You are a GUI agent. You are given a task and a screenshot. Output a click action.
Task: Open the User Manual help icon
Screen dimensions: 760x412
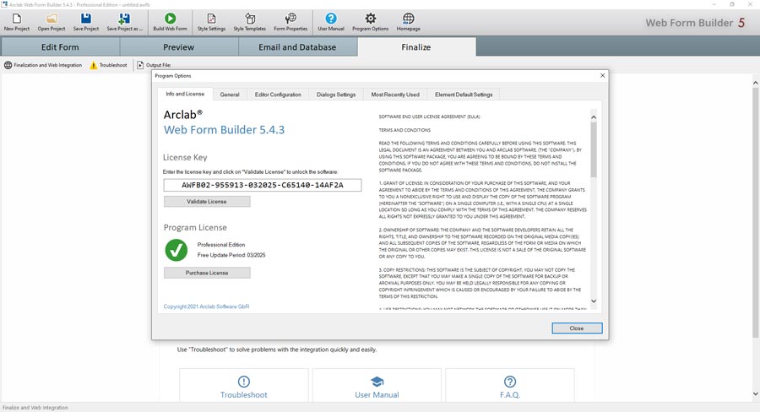pos(330,19)
